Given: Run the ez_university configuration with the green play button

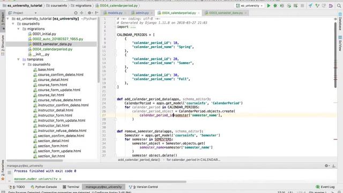Looking at the screenshot, I should (x=269, y=6).
